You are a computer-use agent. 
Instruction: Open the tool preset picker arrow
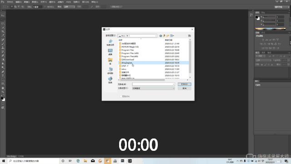tap(8, 7)
